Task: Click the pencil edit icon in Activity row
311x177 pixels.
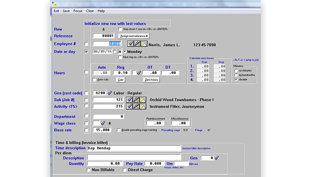Action: point(137,107)
